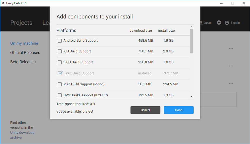Image resolution: width=250 pixels, height=144 pixels.
Task: Switch to the Projects tab
Action: tap(21, 23)
